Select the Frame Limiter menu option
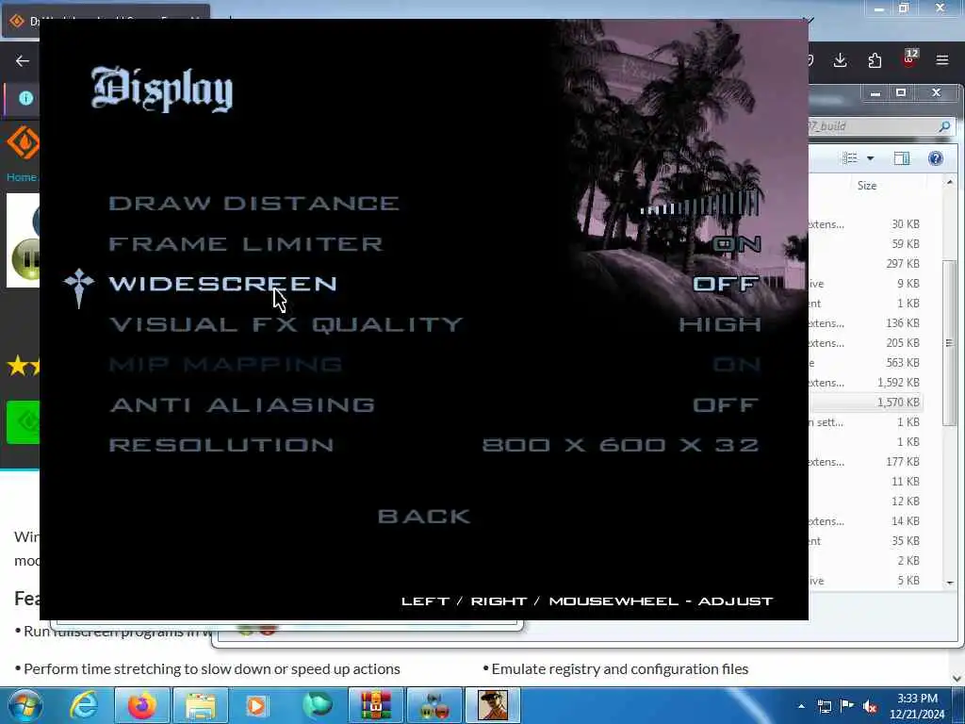The image size is (965, 724). tap(246, 244)
